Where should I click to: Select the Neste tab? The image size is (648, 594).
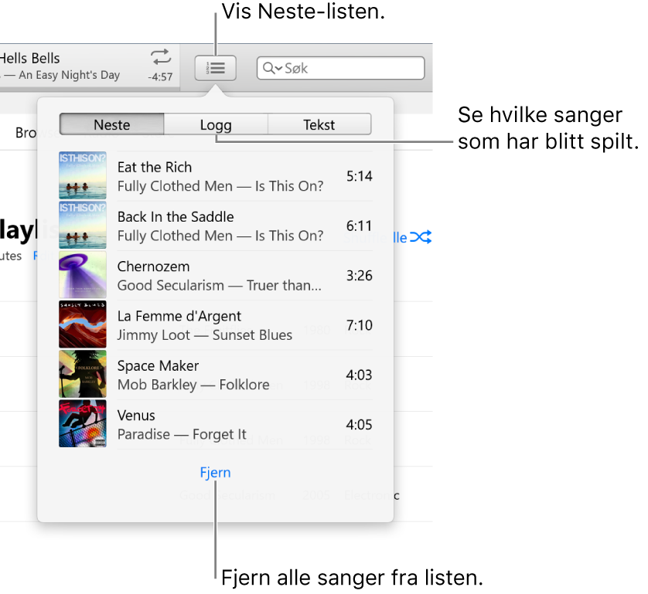112,124
